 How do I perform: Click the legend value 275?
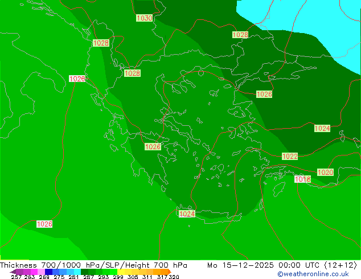59,277
